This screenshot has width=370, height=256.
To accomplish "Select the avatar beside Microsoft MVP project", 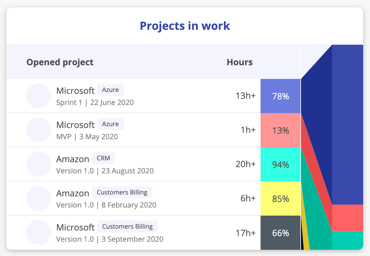I will [x=39, y=130].
